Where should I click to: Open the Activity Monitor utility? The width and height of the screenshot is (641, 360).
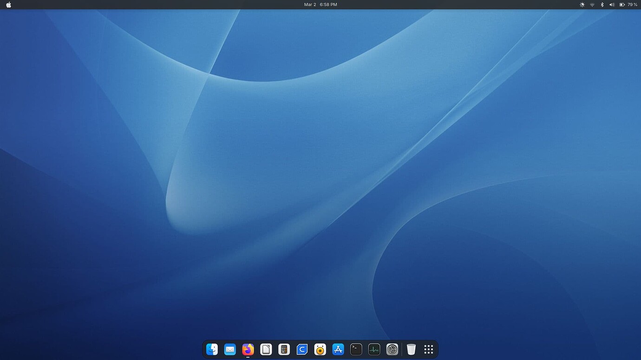(x=374, y=349)
